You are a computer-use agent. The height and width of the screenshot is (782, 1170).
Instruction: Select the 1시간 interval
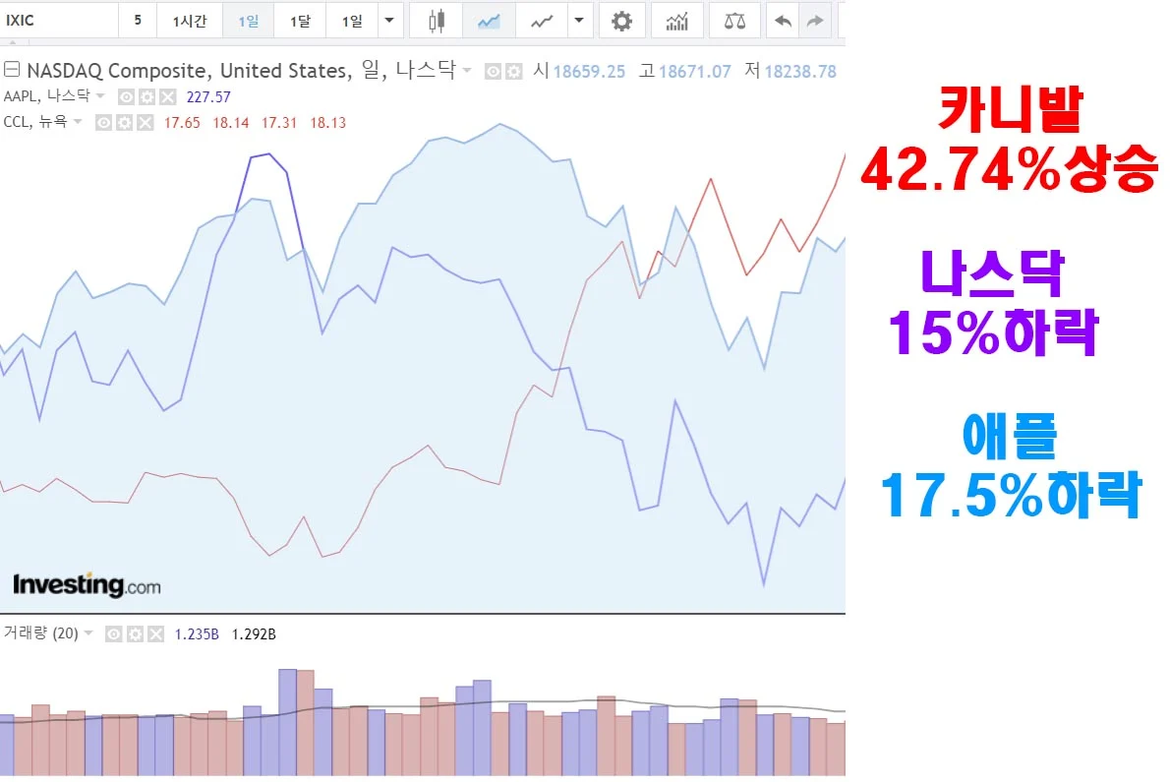coord(190,21)
